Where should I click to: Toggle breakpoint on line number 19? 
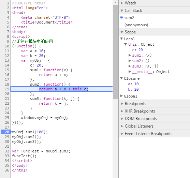click(x=7, y=89)
